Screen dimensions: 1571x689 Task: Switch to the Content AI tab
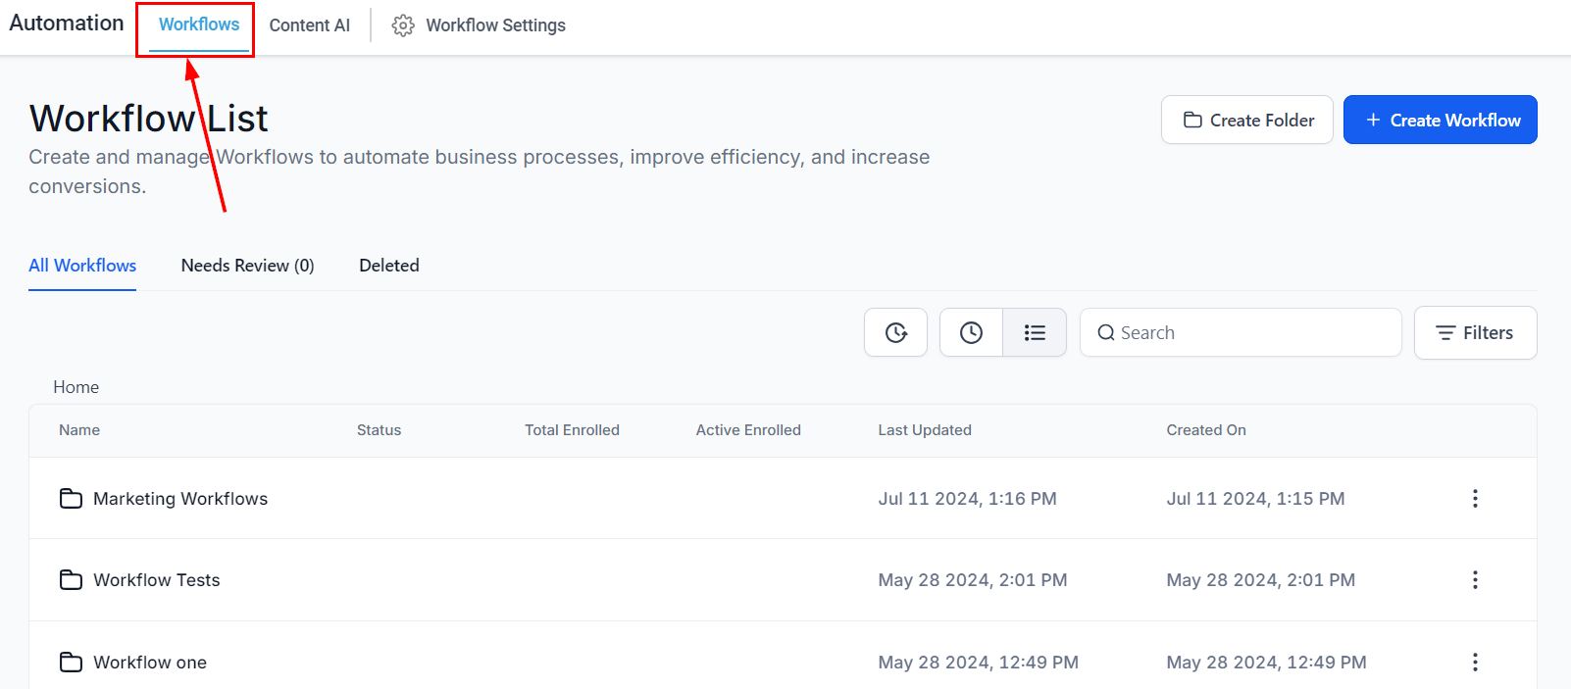click(309, 25)
